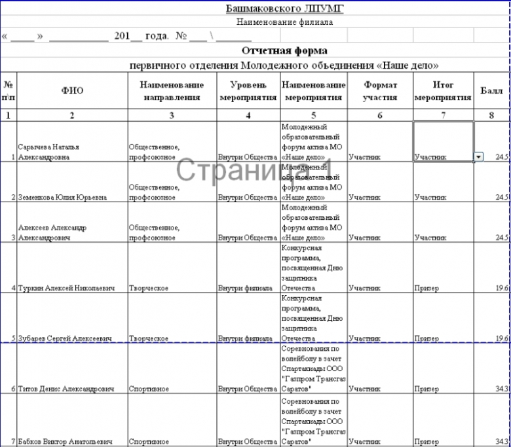Screen dimensions: 511x447
Task: Select 'Общественное, профсоюзное' in Сарычева's row
Action: pos(172,141)
